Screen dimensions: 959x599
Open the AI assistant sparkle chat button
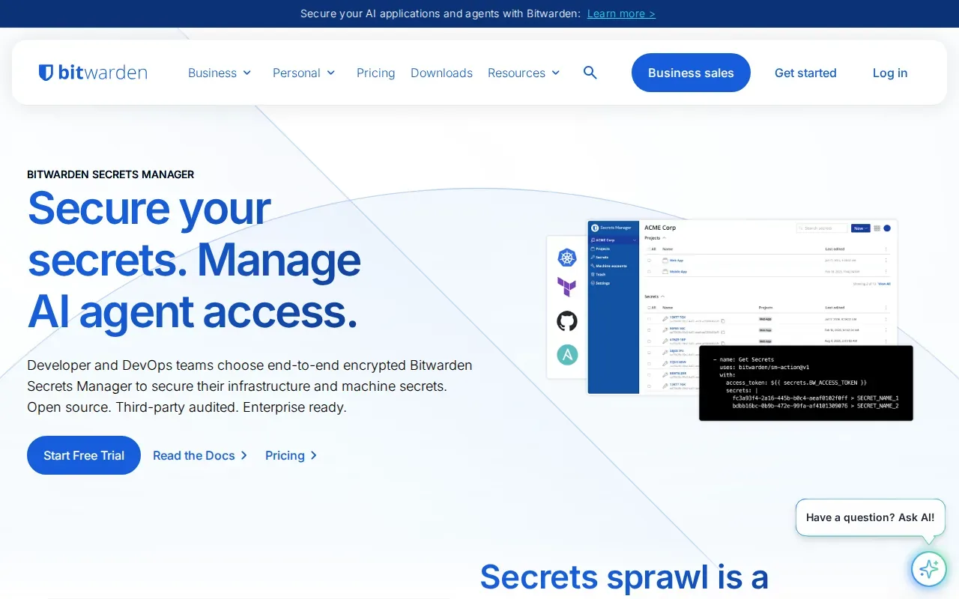(929, 569)
